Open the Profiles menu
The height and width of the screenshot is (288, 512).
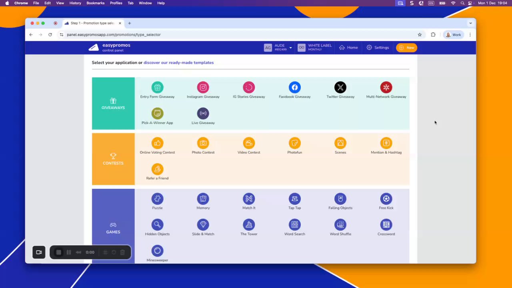pyautogui.click(x=116, y=3)
